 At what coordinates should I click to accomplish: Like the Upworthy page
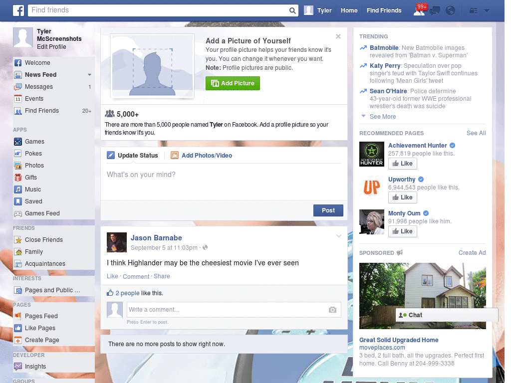[403, 197]
